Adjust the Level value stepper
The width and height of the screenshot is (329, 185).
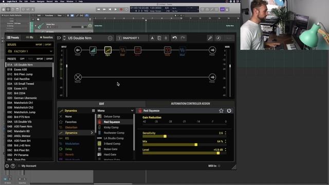226,150
